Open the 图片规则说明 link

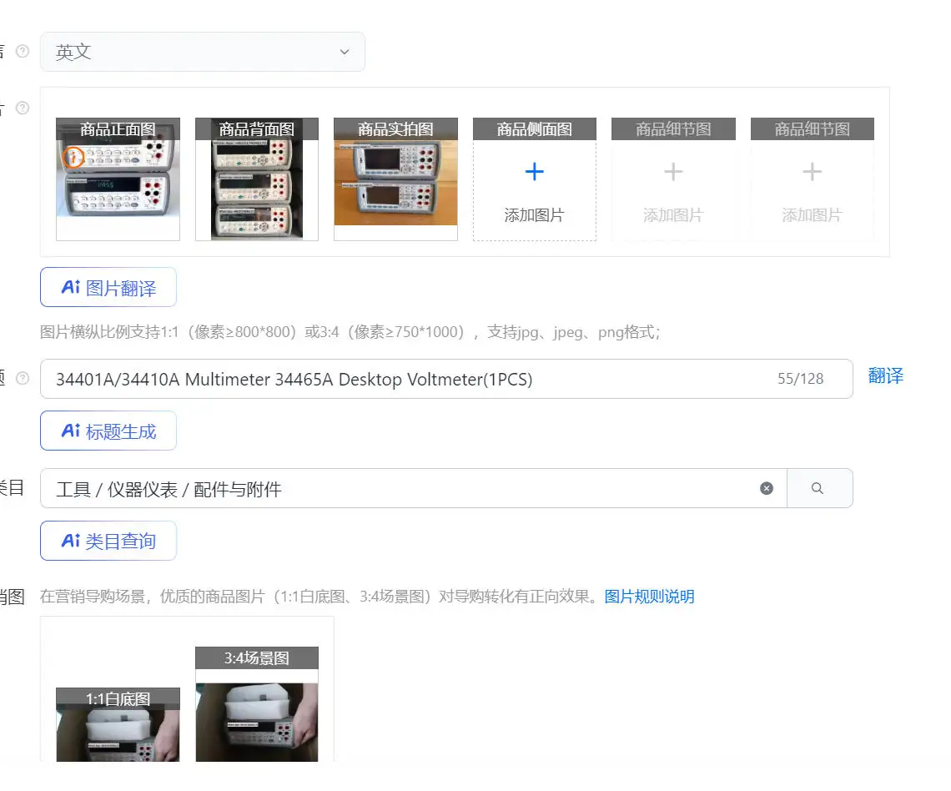click(650, 597)
